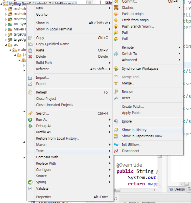Click the Show in Repositories View git icon
The width and height of the screenshot is (191, 203).
click(x=116, y=136)
